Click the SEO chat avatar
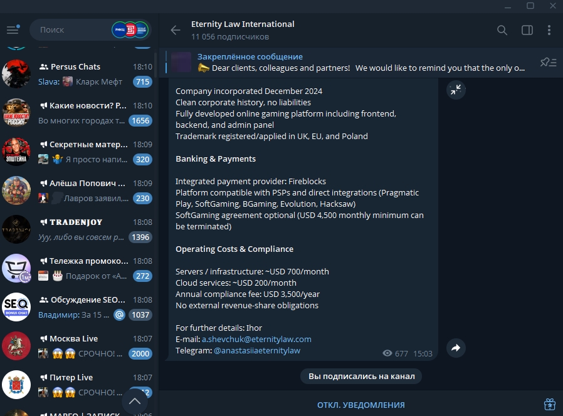The image size is (563, 416). 16,307
